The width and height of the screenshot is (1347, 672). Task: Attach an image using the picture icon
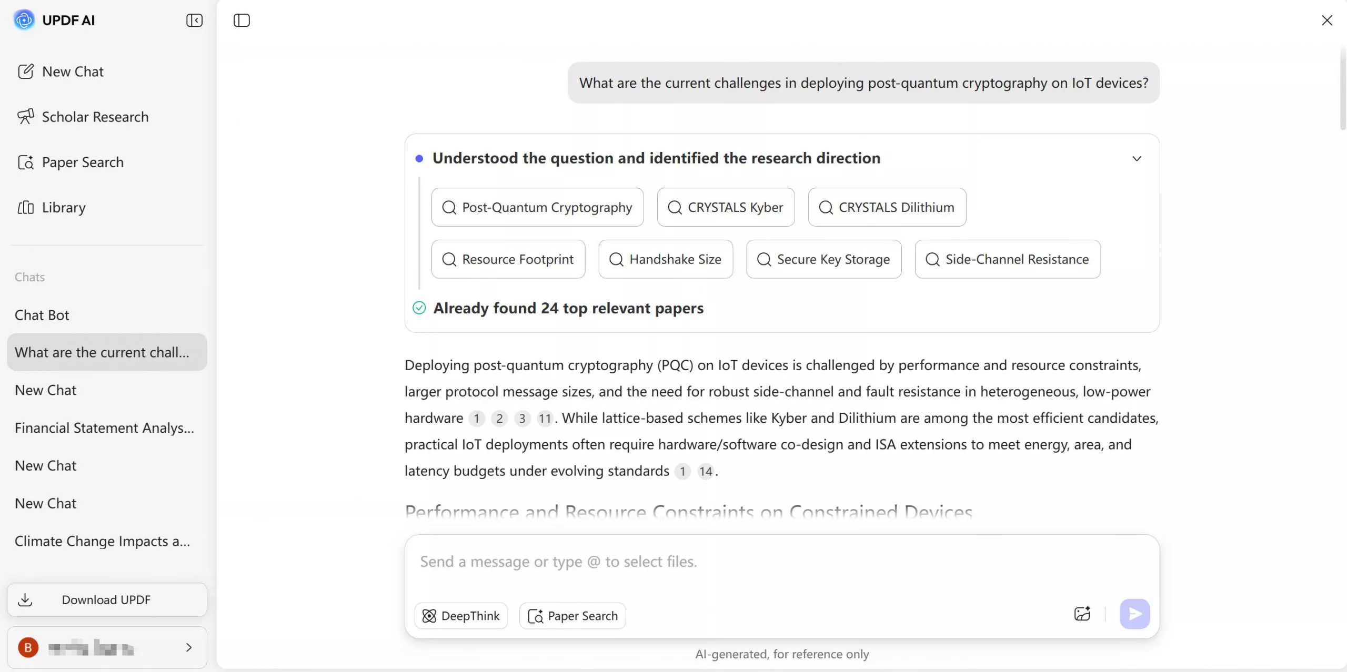coord(1081,613)
